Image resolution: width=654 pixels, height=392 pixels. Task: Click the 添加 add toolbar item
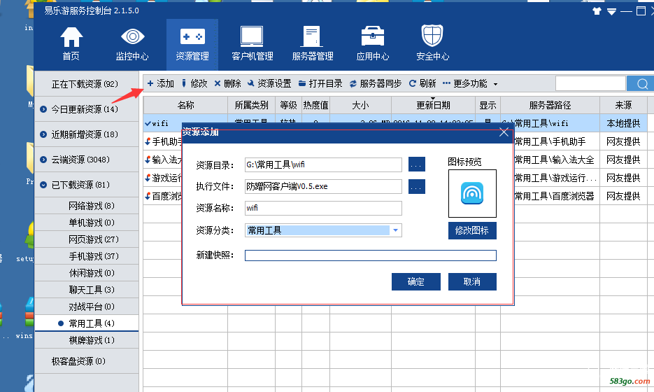coord(161,83)
